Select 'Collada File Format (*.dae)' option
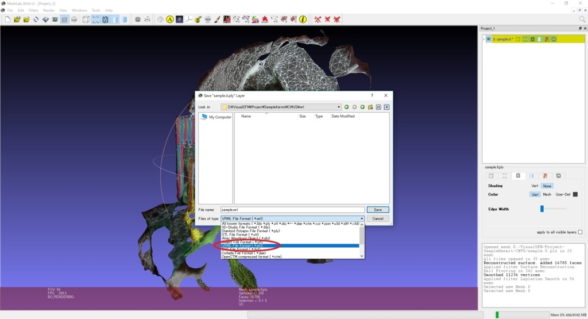Viewport: 588px width, 319px height. [290, 253]
